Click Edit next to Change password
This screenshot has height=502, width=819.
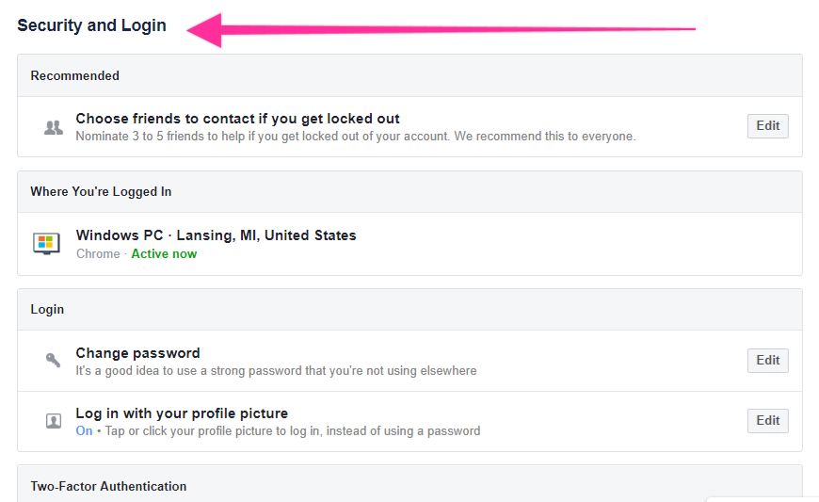pyautogui.click(x=767, y=361)
